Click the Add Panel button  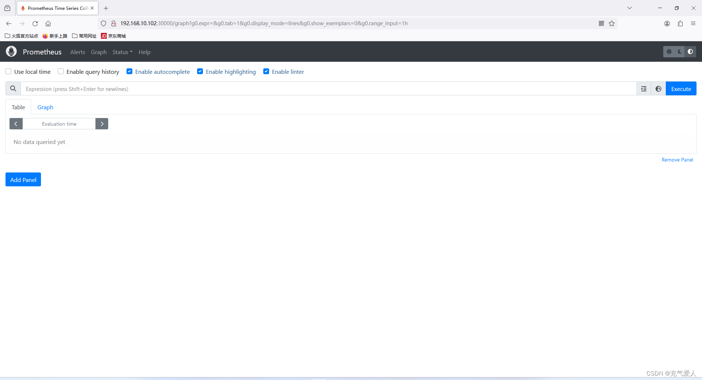coord(23,179)
